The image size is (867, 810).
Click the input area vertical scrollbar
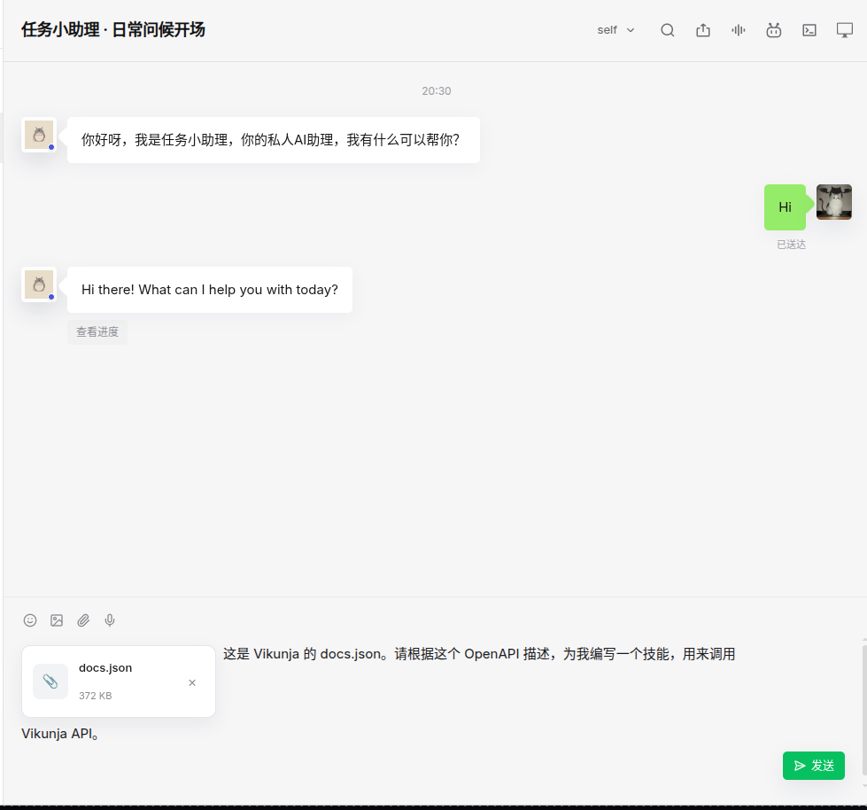point(864,712)
